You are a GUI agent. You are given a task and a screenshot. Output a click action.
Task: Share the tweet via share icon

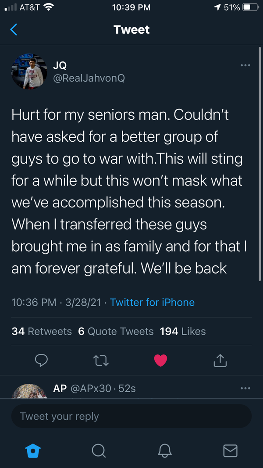coord(220,360)
